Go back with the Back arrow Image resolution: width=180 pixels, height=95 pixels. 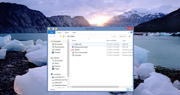[50, 36]
